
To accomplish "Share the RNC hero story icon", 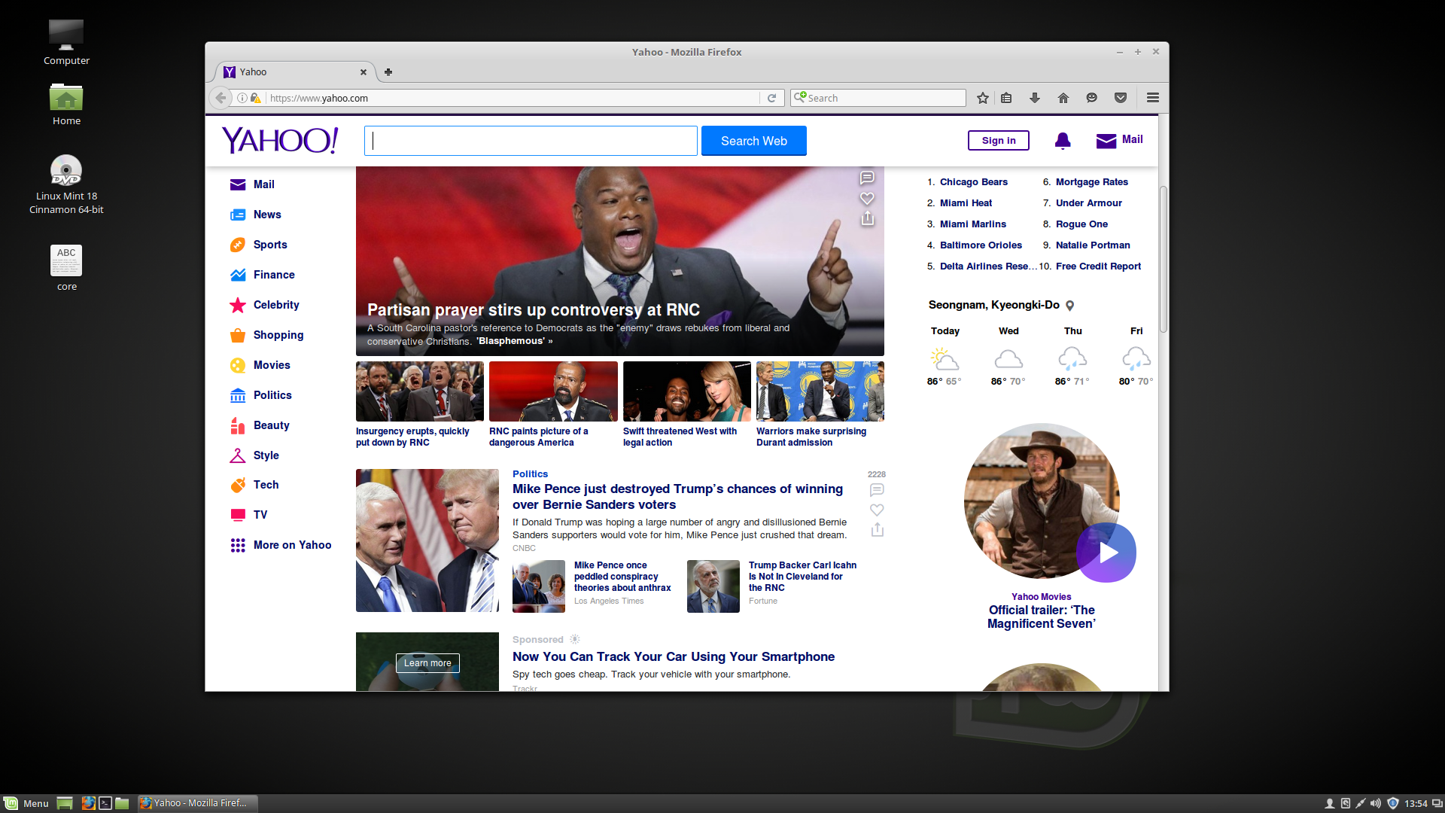I will pyautogui.click(x=867, y=218).
